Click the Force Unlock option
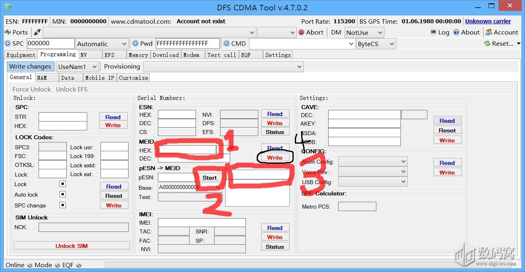 tap(32, 89)
